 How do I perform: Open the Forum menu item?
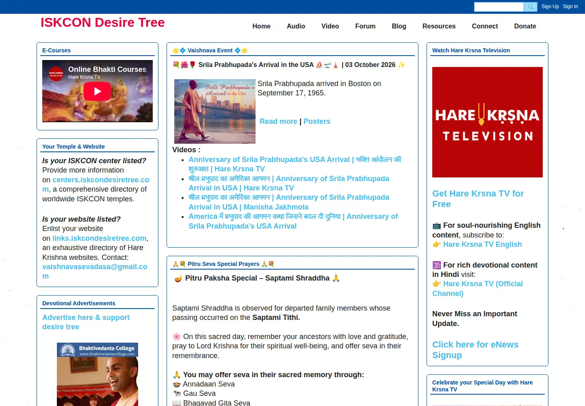(365, 26)
